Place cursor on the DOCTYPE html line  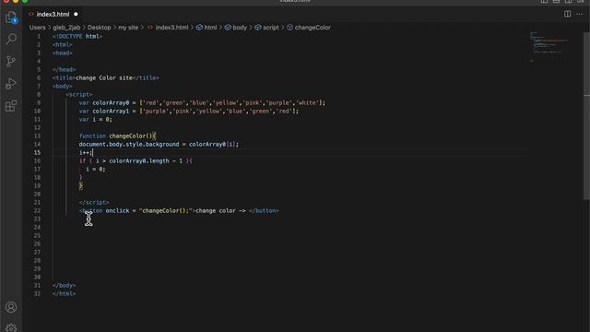click(77, 37)
